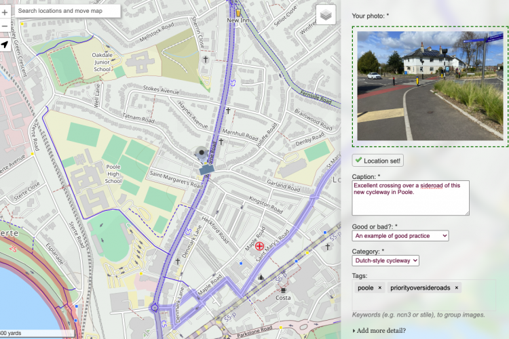Viewport: 509px width, 339px height.
Task: Click the geolocate arrow icon
Action: coord(5,44)
